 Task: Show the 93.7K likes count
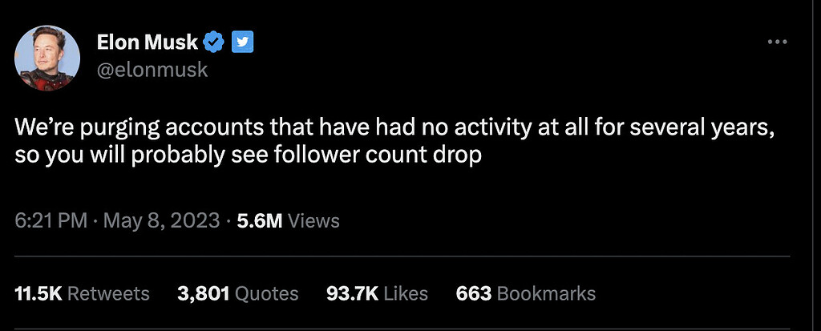point(353,293)
